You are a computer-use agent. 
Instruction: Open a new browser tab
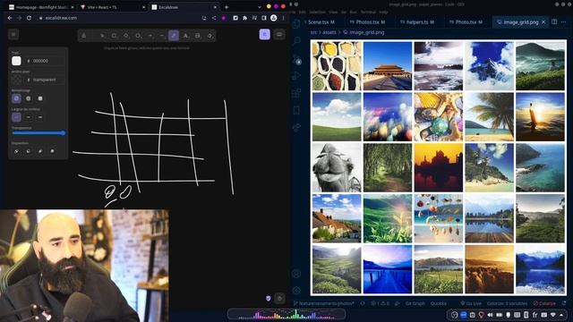click(227, 7)
